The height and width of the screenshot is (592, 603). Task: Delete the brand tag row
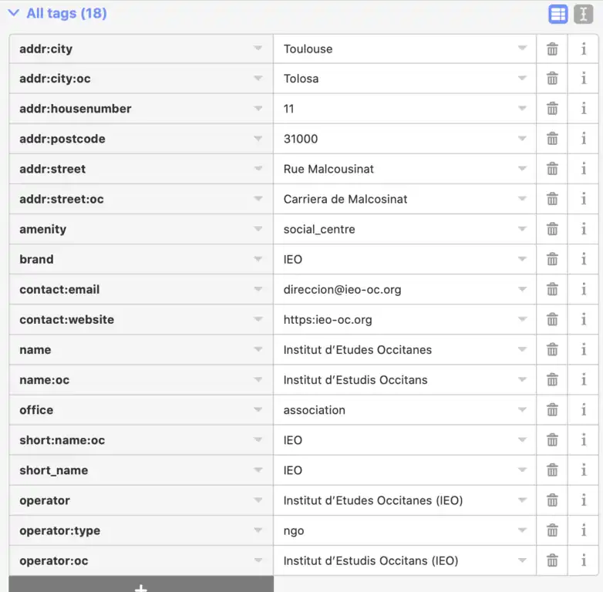point(552,260)
